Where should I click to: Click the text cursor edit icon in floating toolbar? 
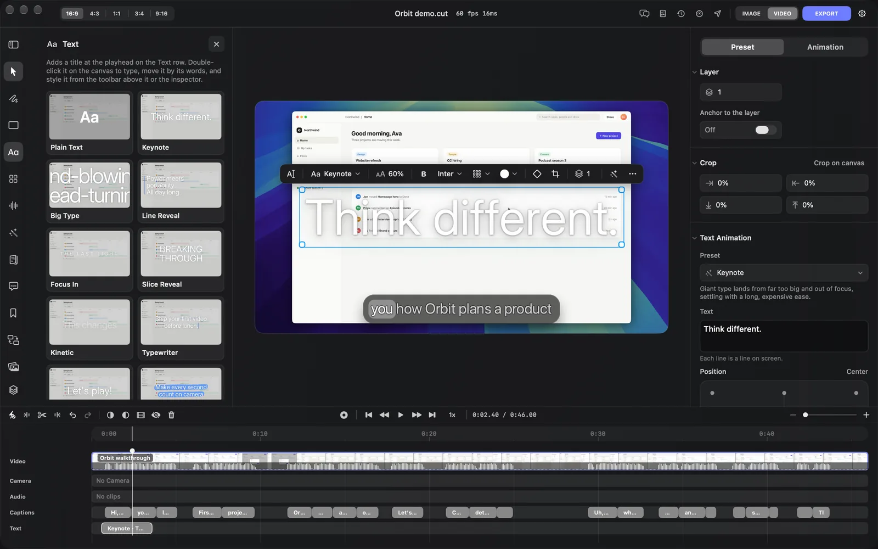click(x=291, y=174)
